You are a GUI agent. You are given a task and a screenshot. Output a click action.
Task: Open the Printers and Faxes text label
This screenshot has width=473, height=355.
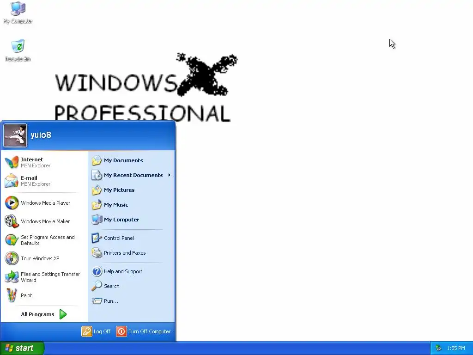[125, 253]
